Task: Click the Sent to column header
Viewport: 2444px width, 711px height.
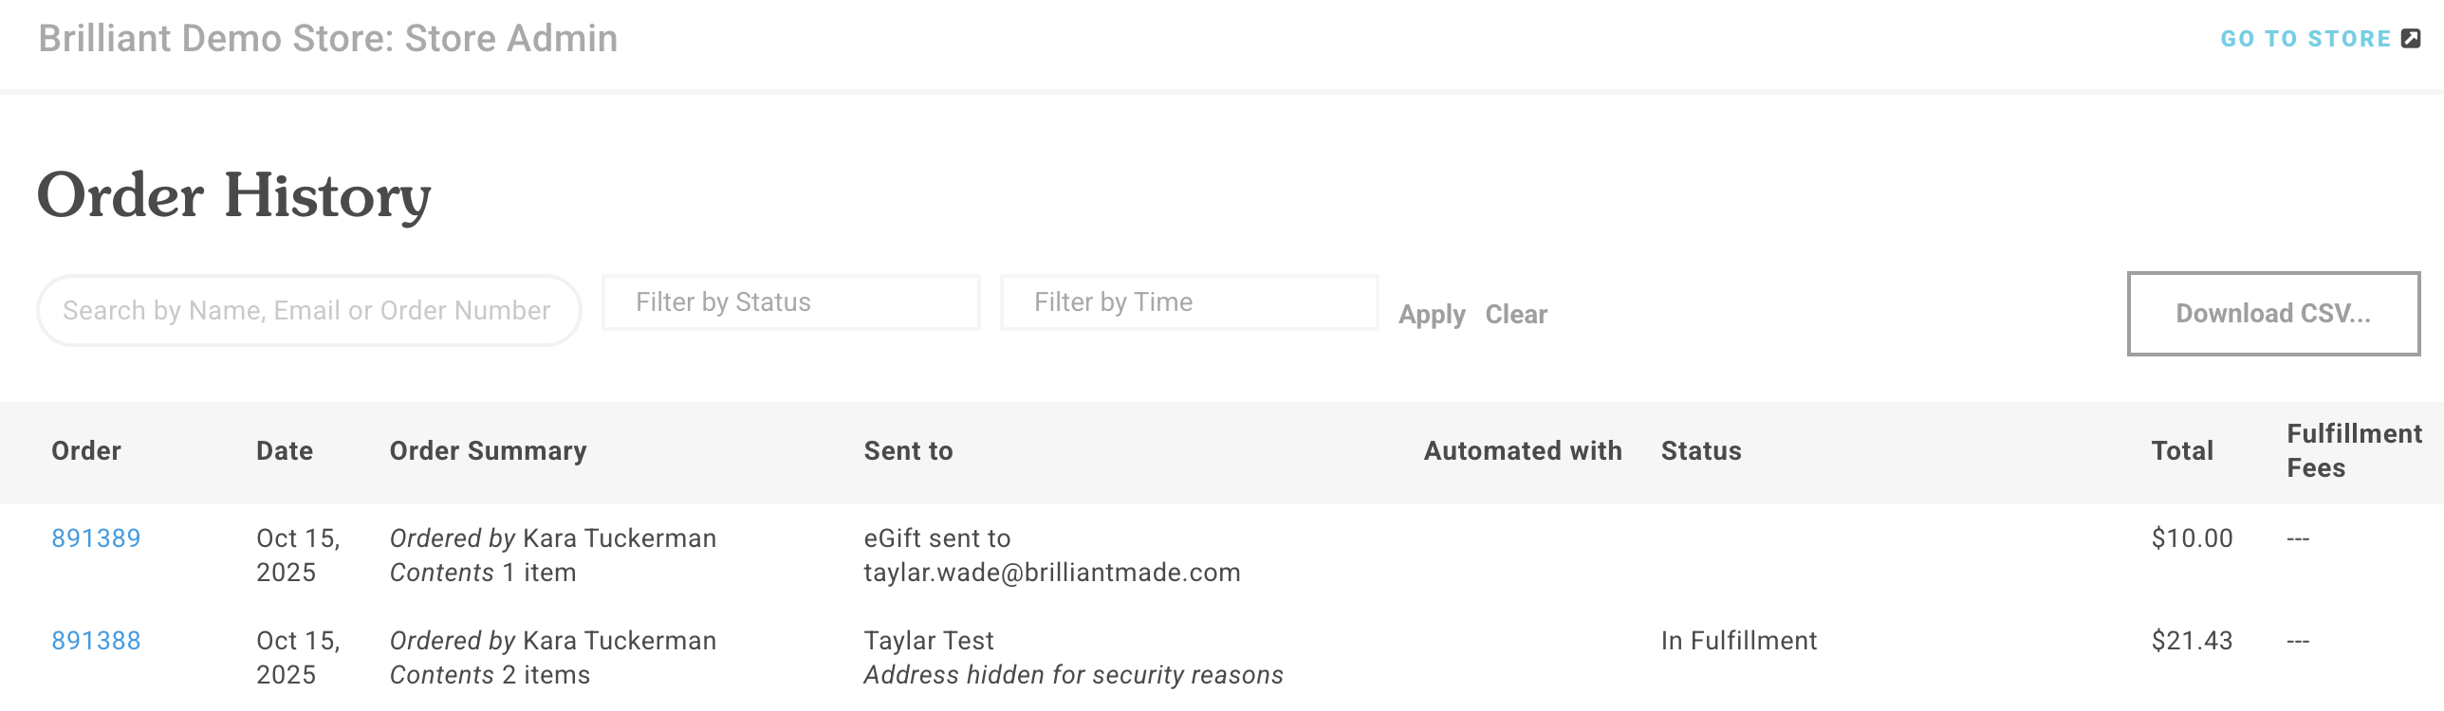Action: pos(908,451)
